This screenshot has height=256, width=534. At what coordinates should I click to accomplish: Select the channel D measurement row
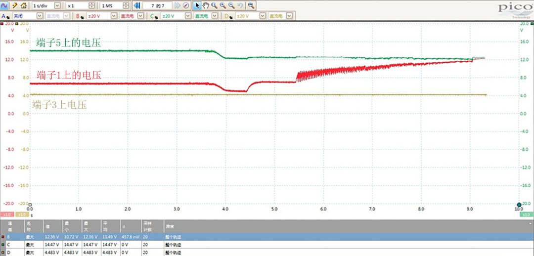click(x=267, y=253)
